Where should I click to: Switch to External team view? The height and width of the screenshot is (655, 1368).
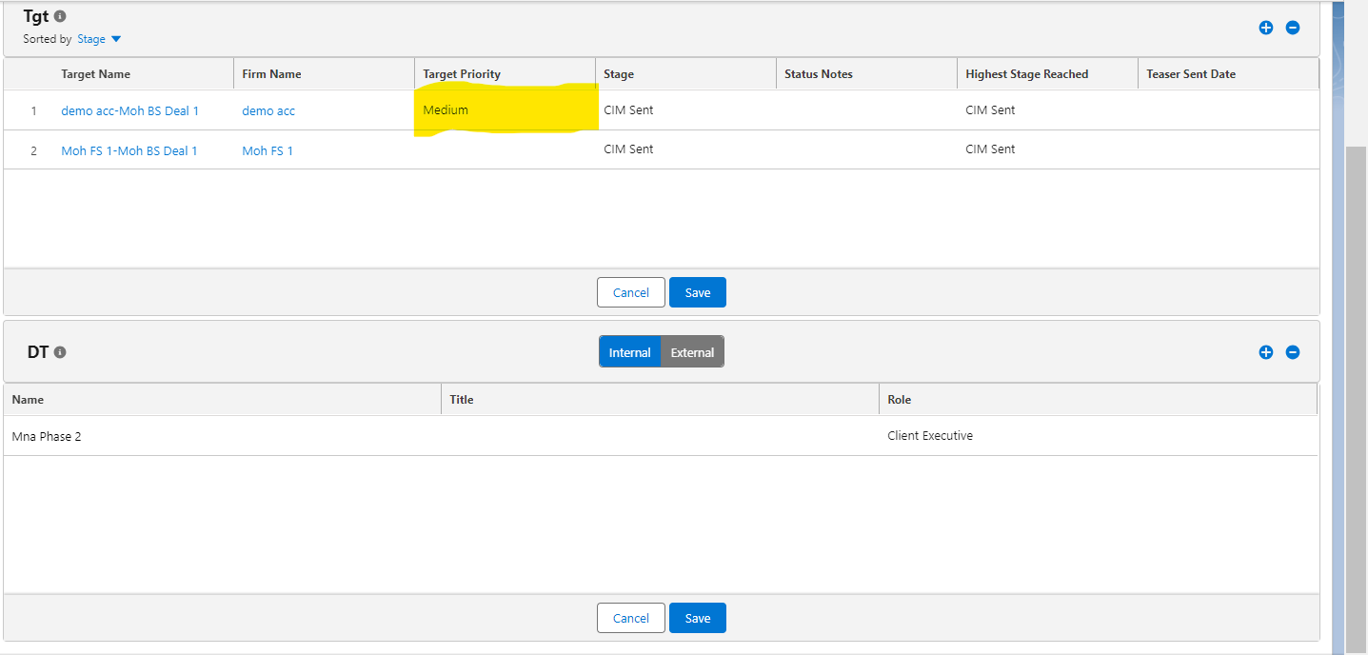692,352
